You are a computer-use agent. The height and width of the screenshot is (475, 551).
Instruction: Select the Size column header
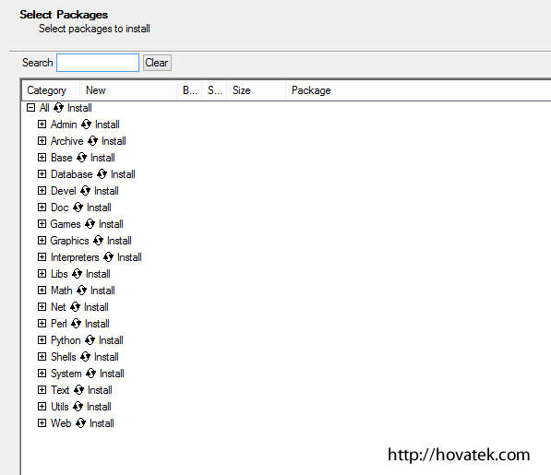[x=257, y=90]
